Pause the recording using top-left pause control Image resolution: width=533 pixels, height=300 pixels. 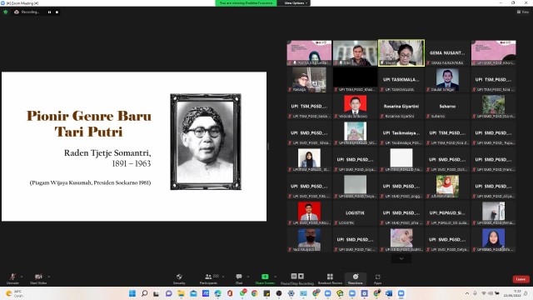(x=50, y=12)
